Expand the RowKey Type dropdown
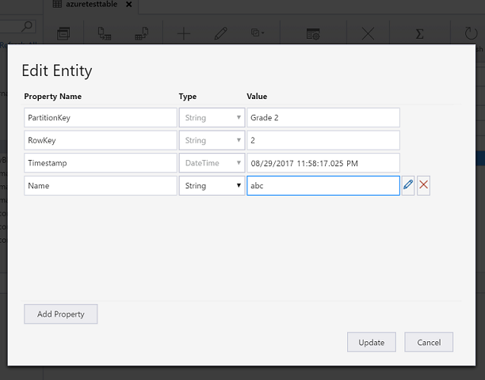This screenshot has width=485, height=380. click(212, 140)
